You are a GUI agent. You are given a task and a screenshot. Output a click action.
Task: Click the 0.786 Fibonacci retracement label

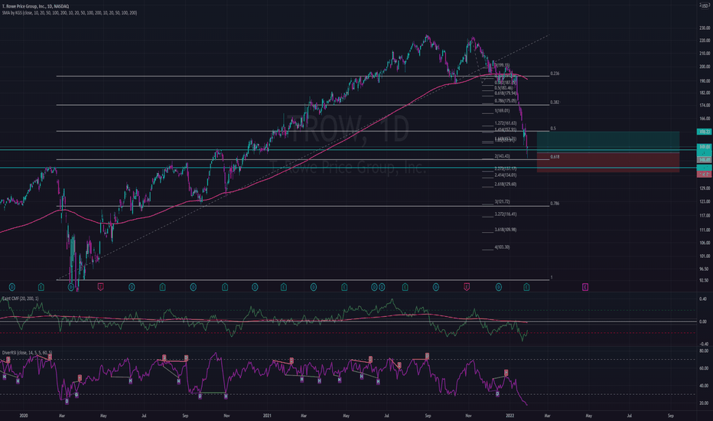(555, 204)
